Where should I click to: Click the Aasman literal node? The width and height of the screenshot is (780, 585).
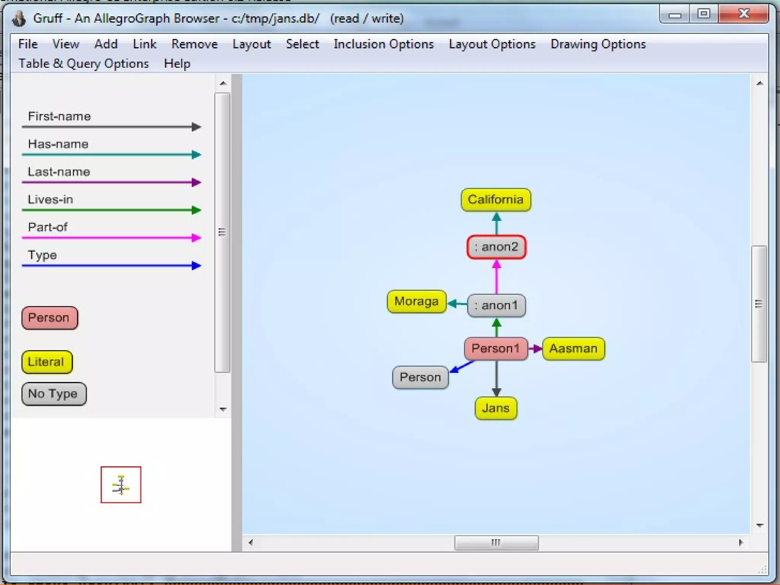[x=573, y=348]
